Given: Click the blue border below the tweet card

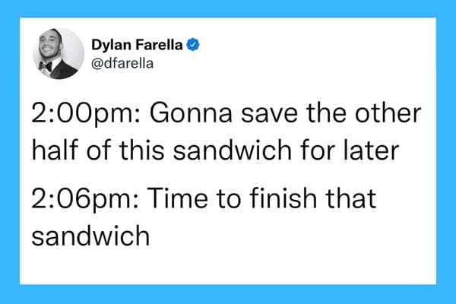Looking at the screenshot, I should 228,294.
